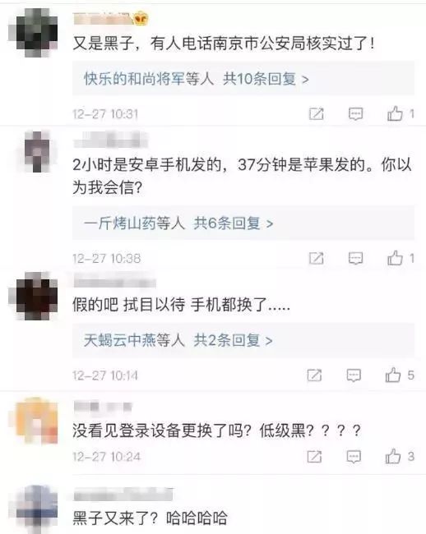Reply to the comment posted at 12-27 10:24
This screenshot has width=426, height=534.
[354, 456]
